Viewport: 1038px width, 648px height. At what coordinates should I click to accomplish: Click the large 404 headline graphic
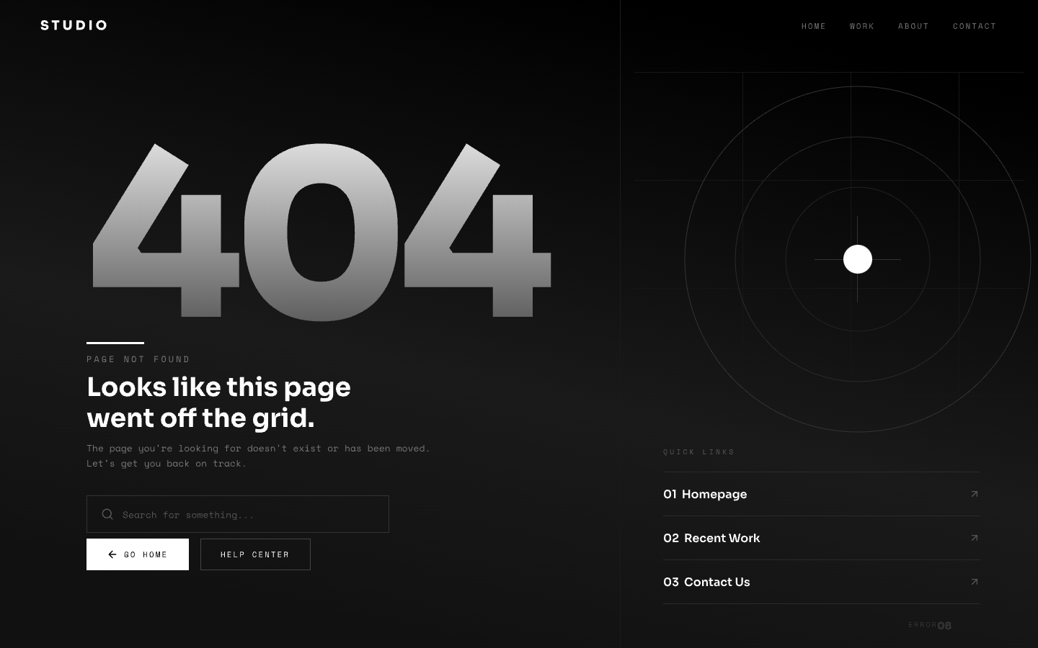click(320, 230)
